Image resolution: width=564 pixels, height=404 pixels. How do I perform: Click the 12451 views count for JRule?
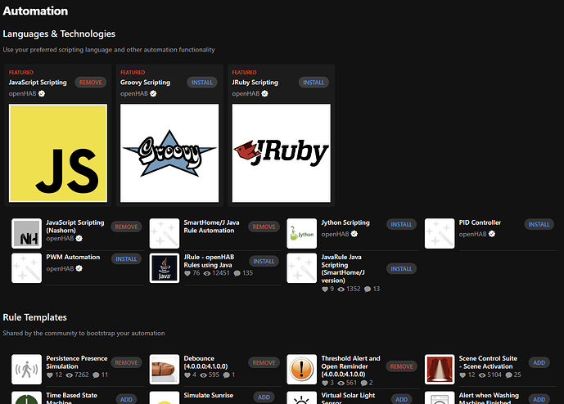coord(221,273)
